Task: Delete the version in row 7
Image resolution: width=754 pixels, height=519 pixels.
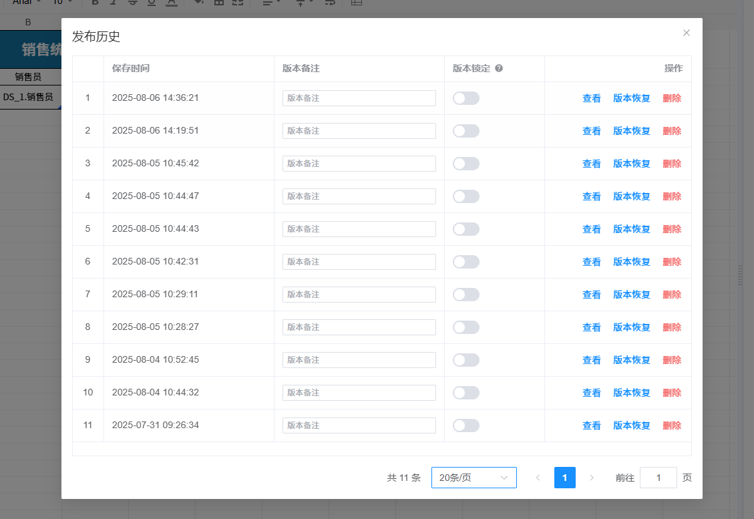Action: [672, 295]
